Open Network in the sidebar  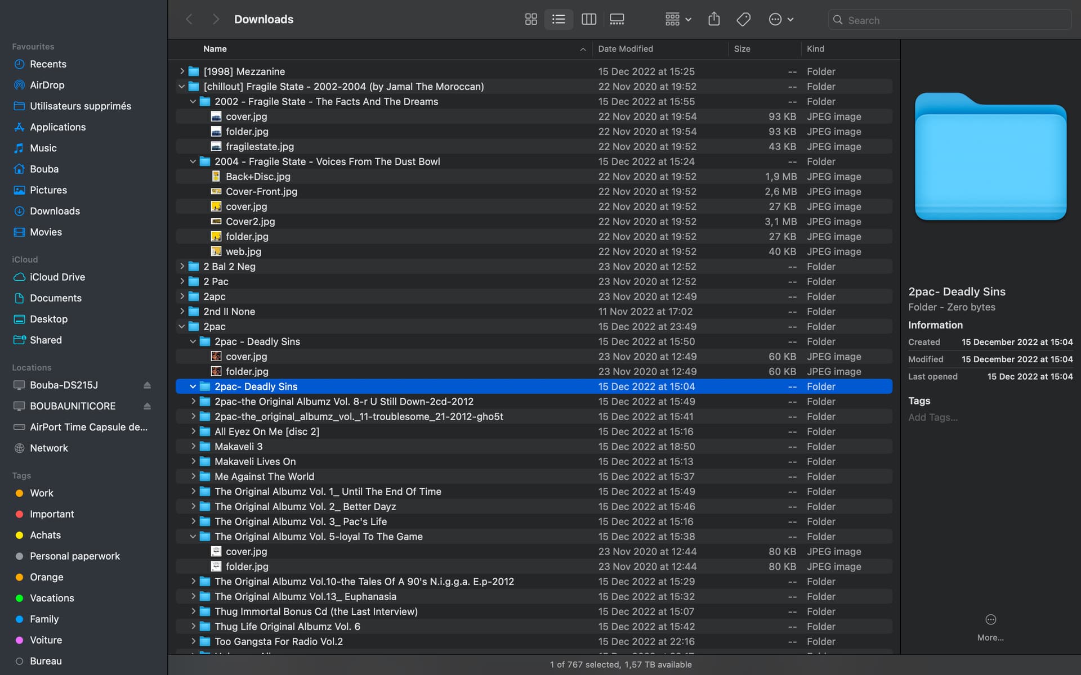[48, 448]
